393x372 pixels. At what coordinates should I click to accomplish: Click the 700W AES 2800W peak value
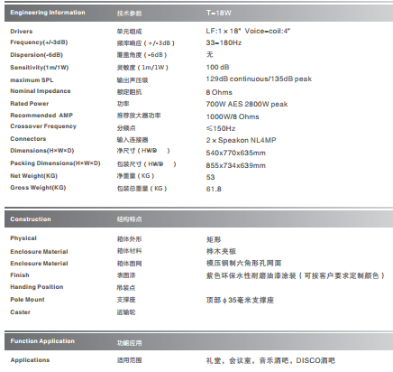pos(247,104)
